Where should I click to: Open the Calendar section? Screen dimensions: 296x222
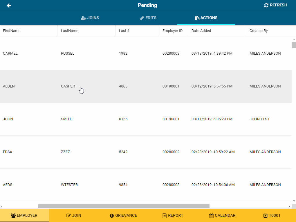pos(222,215)
